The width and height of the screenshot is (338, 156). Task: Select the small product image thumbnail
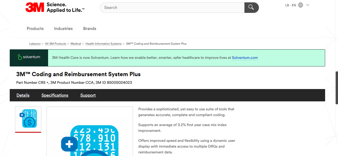coord(28,119)
